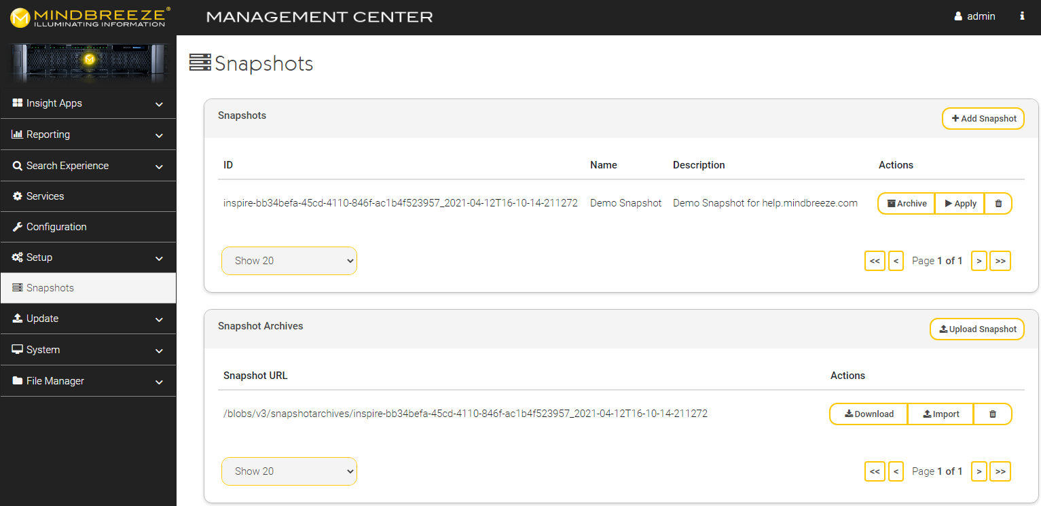The image size is (1041, 506).
Task: Expand Setup menu chevron
Action: pyautogui.click(x=159, y=258)
